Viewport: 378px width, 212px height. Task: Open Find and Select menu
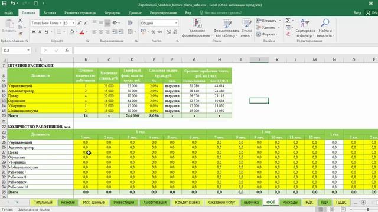click(325, 28)
